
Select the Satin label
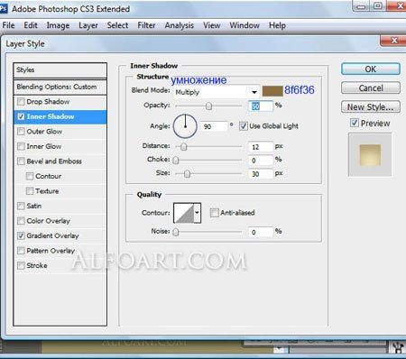[x=34, y=206]
